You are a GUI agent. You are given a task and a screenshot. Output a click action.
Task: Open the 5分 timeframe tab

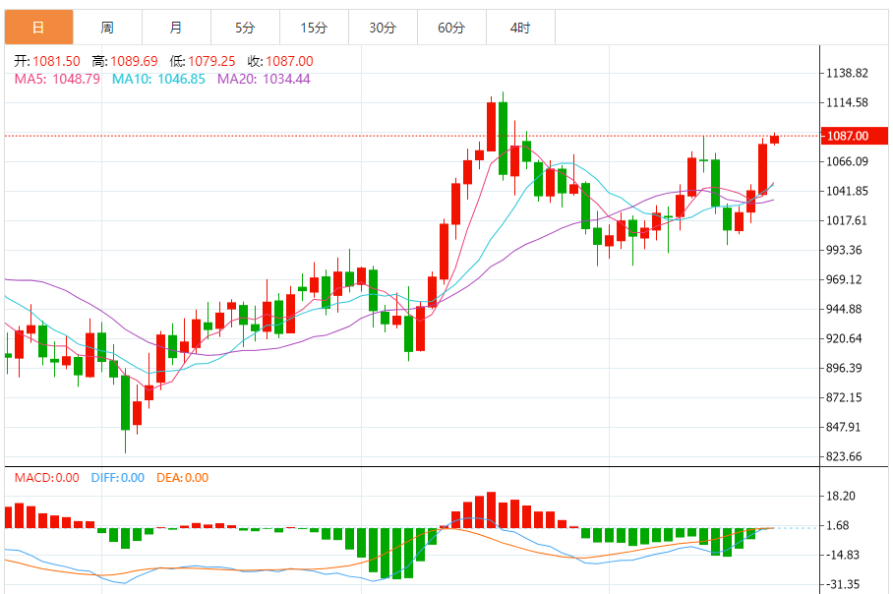point(246,28)
